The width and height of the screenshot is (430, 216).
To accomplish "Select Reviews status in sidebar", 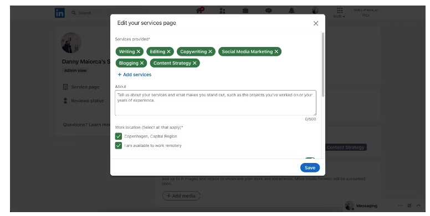I will (x=83, y=101).
